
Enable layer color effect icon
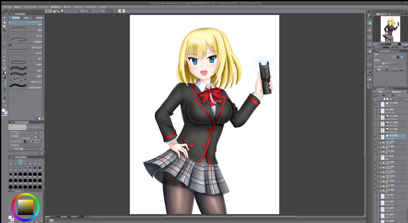tap(402, 57)
